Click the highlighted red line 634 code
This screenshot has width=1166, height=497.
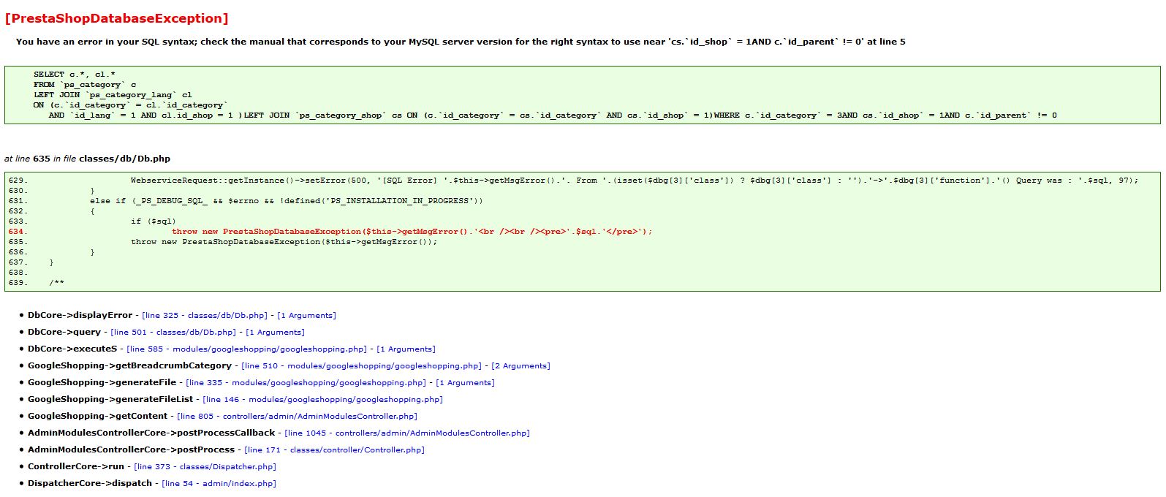coord(412,232)
